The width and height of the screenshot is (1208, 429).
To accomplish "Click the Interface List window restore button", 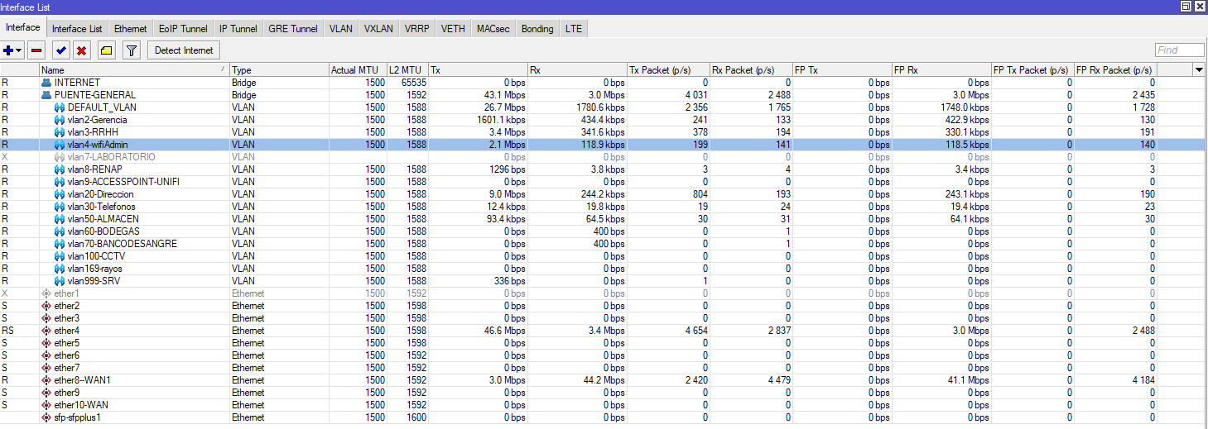I will [1186, 7].
